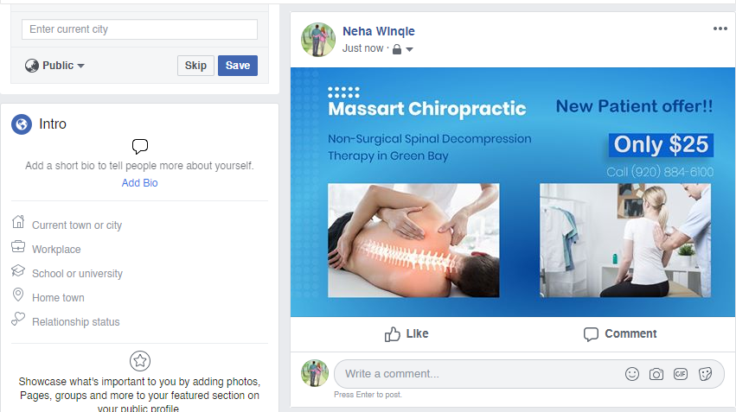Open the emoji picker in comment box
Screen dimensions: 736x412
pyautogui.click(x=632, y=374)
